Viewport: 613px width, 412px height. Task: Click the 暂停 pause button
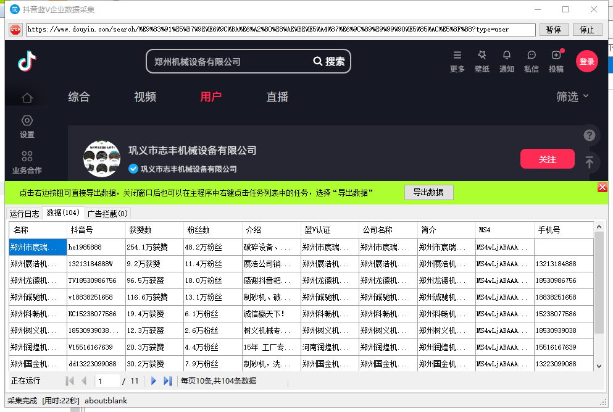[554, 30]
